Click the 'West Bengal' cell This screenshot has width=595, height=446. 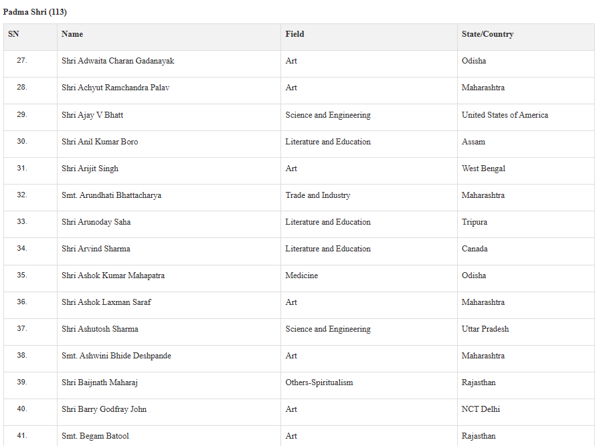483,169
